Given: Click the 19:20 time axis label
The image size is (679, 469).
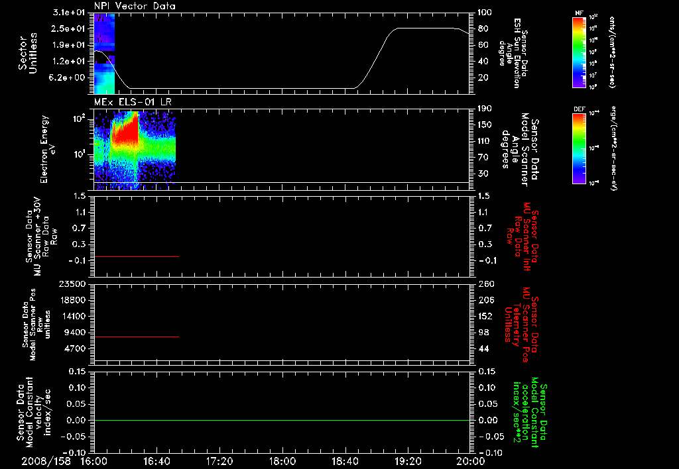Looking at the screenshot, I should 408,461.
